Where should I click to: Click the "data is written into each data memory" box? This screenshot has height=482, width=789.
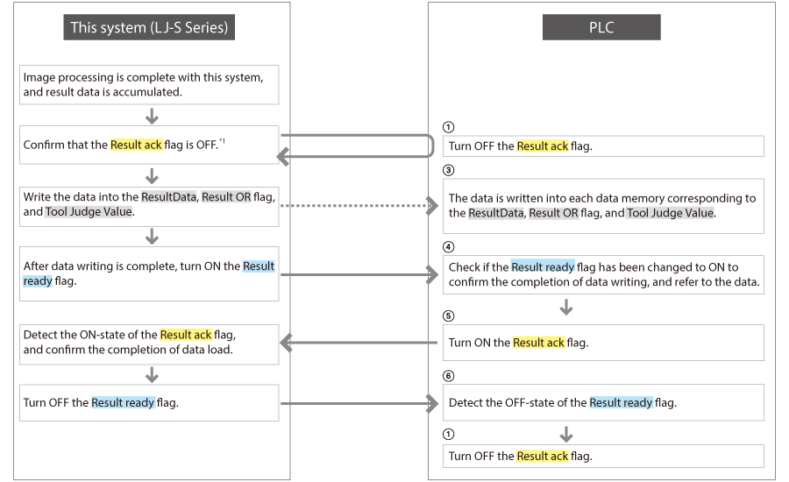(604, 206)
